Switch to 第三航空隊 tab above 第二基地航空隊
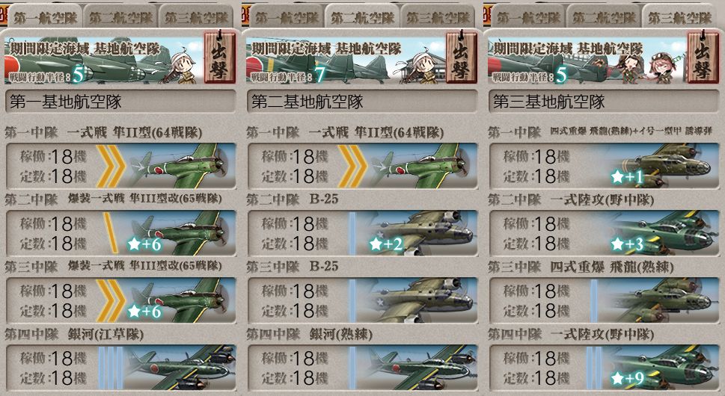The image size is (725, 396). [x=438, y=17]
